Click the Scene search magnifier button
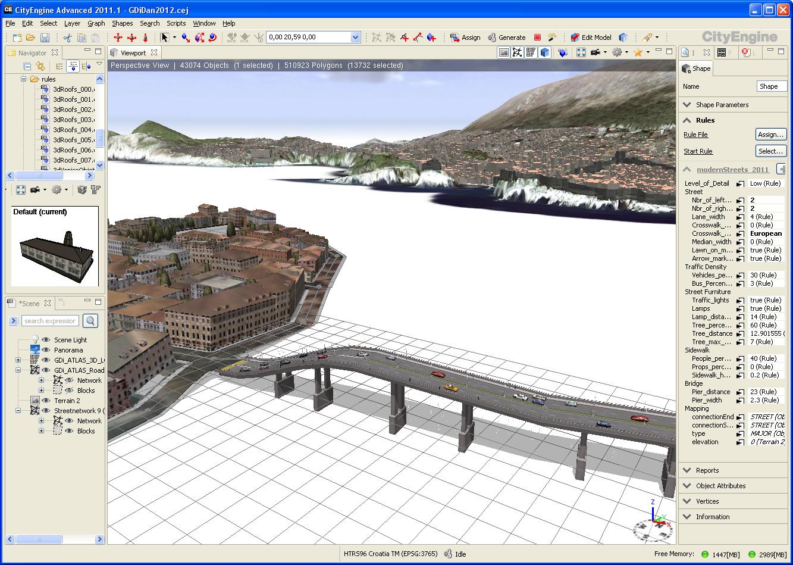793x565 pixels. tap(90, 321)
